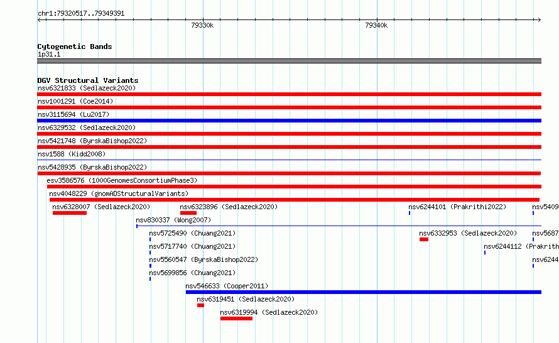
Task: Select the blue bar of nsv546633 (Cooper2011)
Action: pyautogui.click(x=364, y=292)
